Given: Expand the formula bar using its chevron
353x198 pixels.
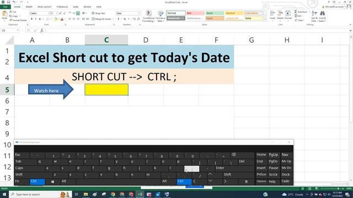Looking at the screenshot, I should [x=350, y=31].
